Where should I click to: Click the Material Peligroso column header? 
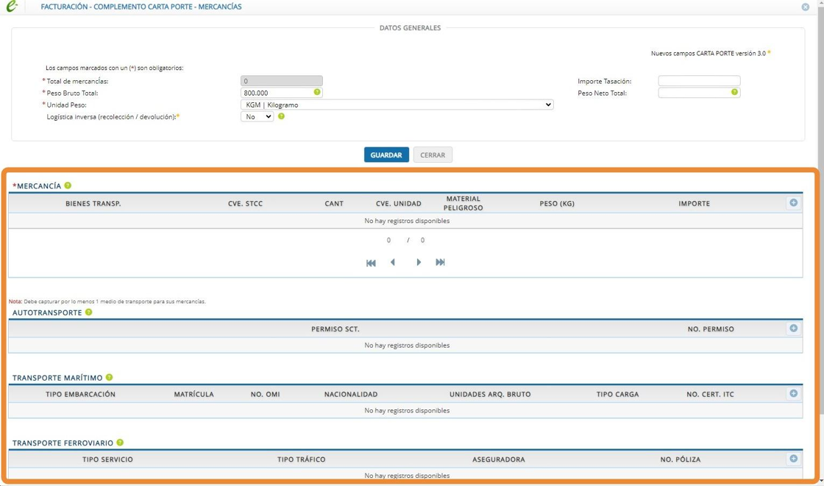(x=463, y=203)
